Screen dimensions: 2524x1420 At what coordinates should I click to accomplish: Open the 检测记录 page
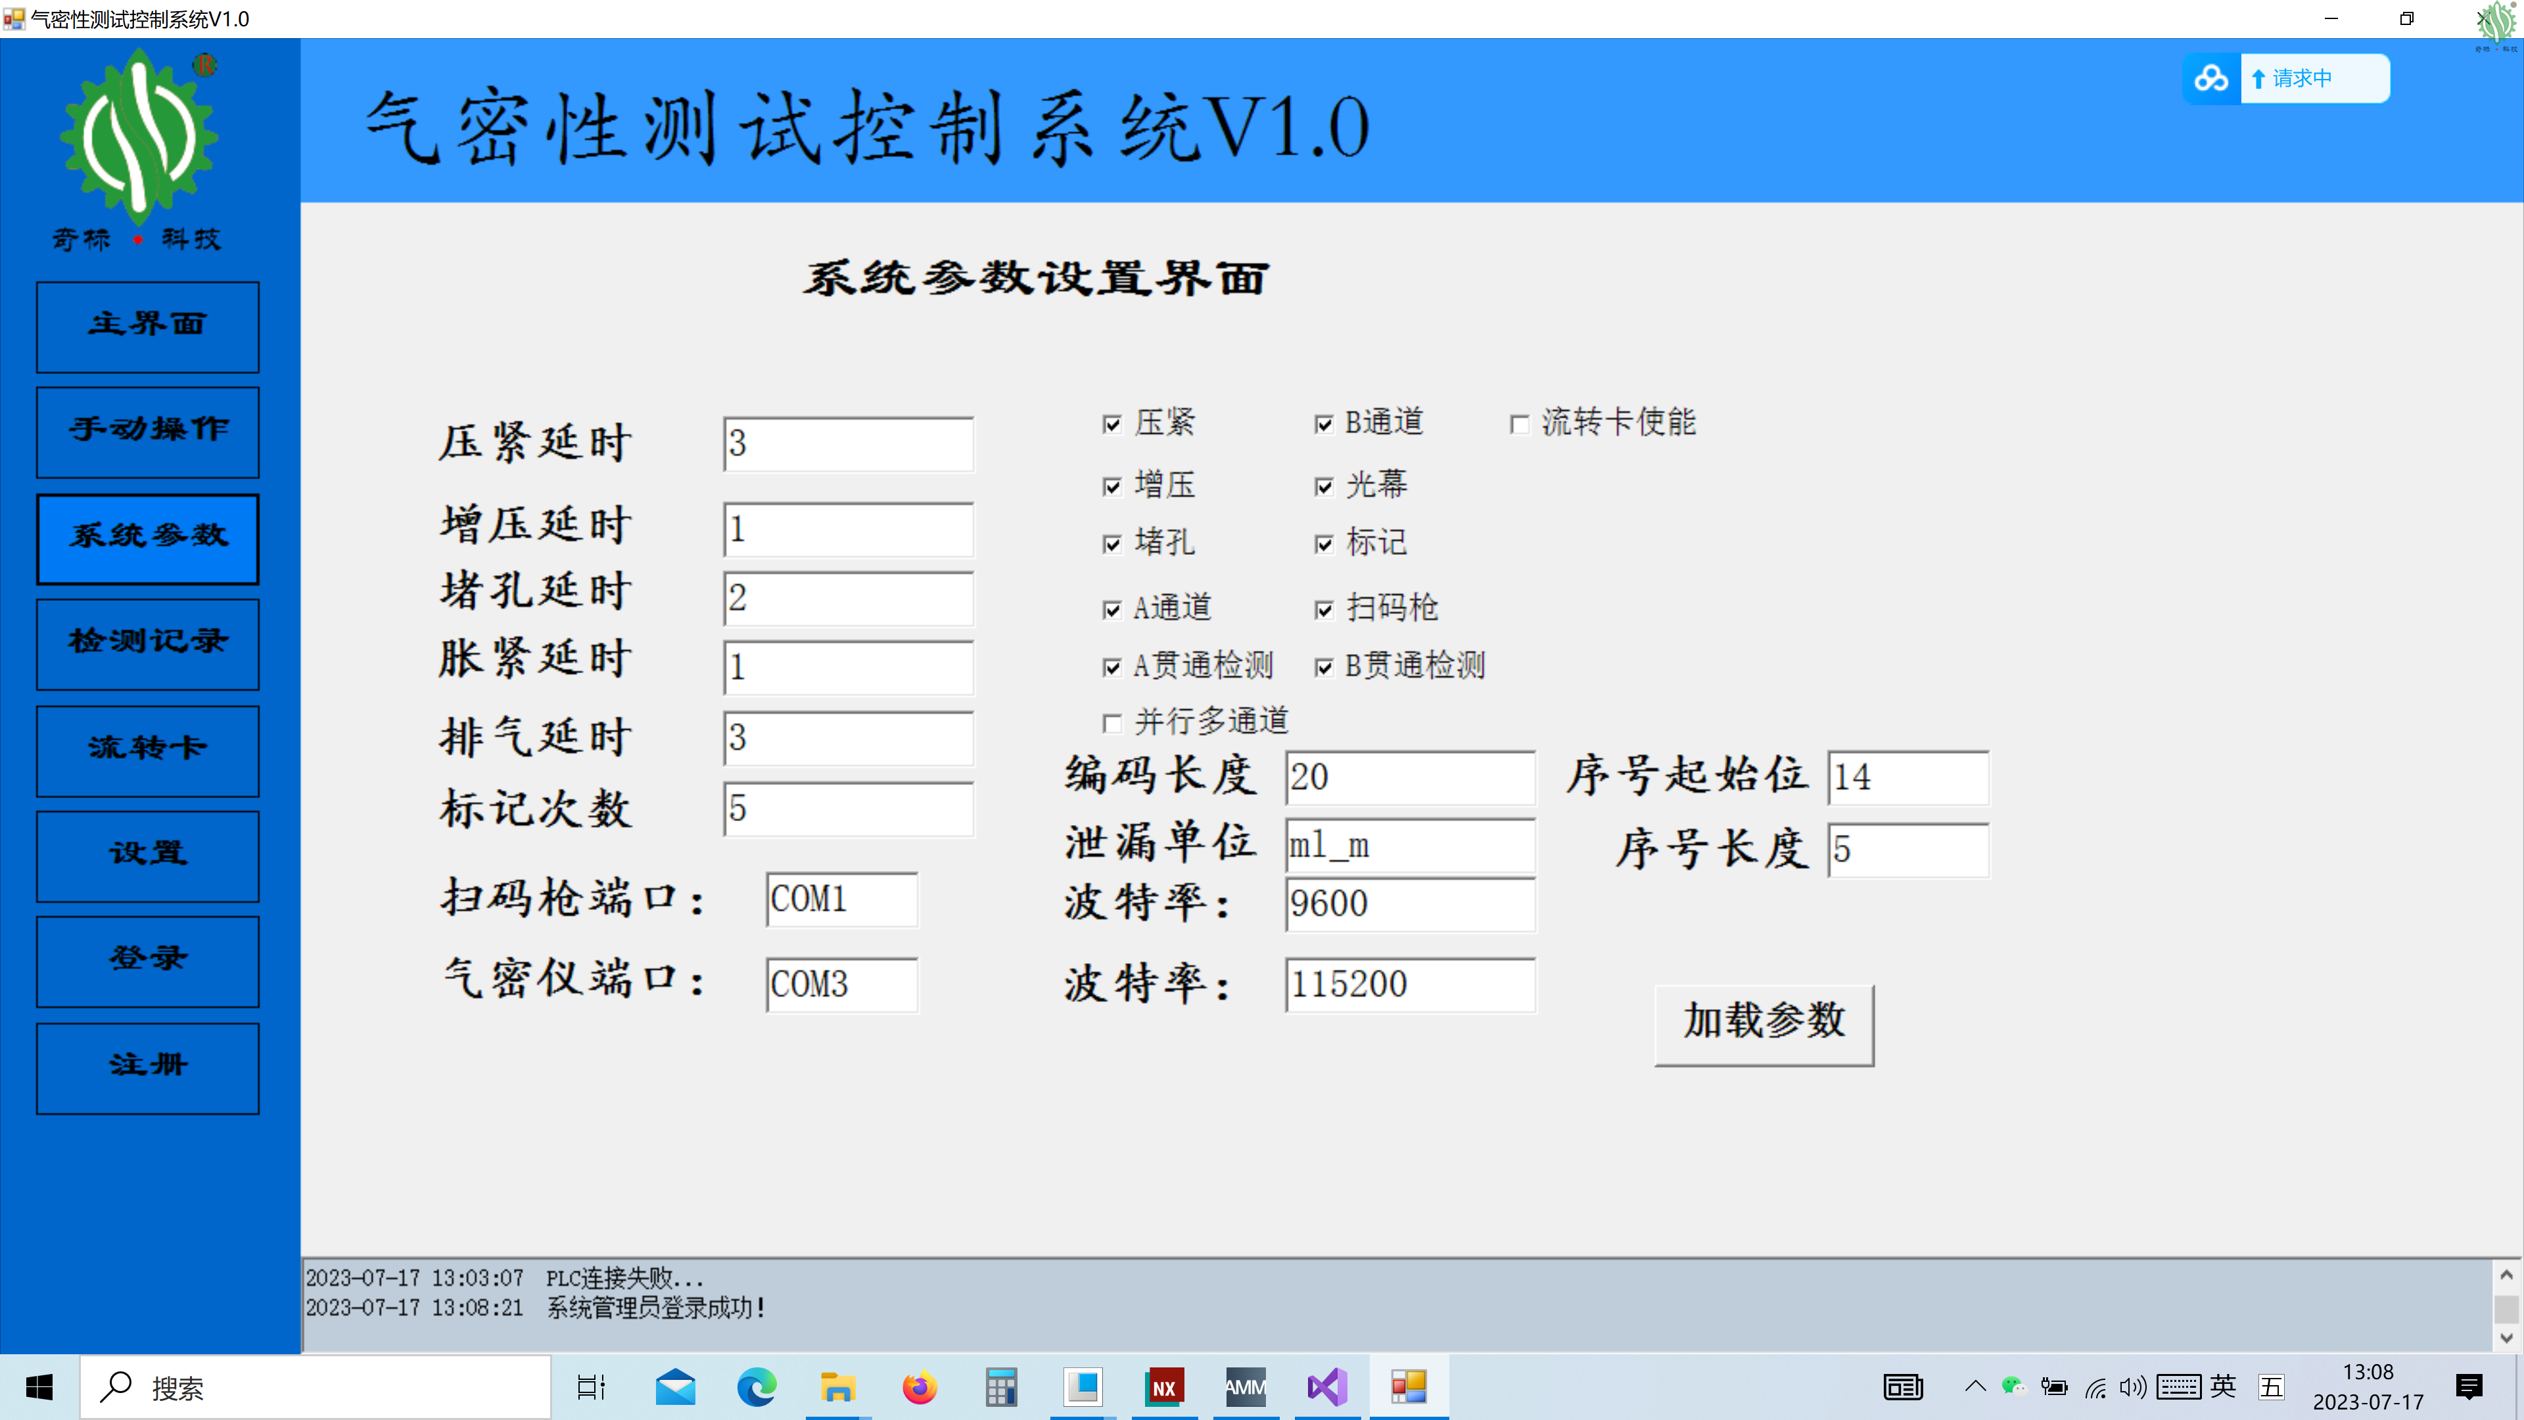coord(148,644)
